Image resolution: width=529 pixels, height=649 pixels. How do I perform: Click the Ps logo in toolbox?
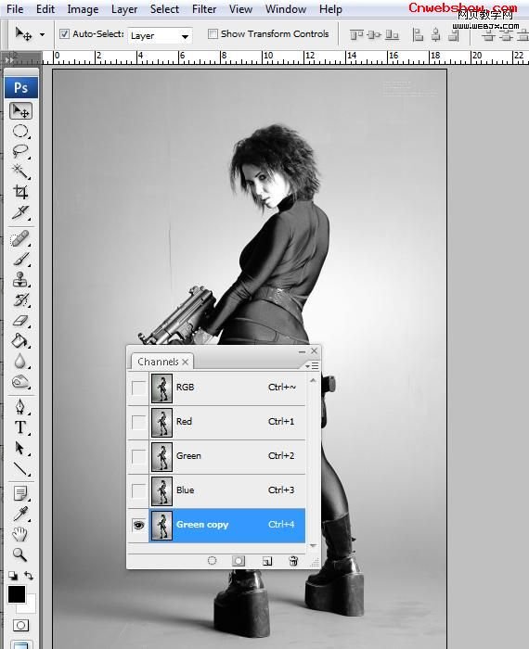click(21, 87)
